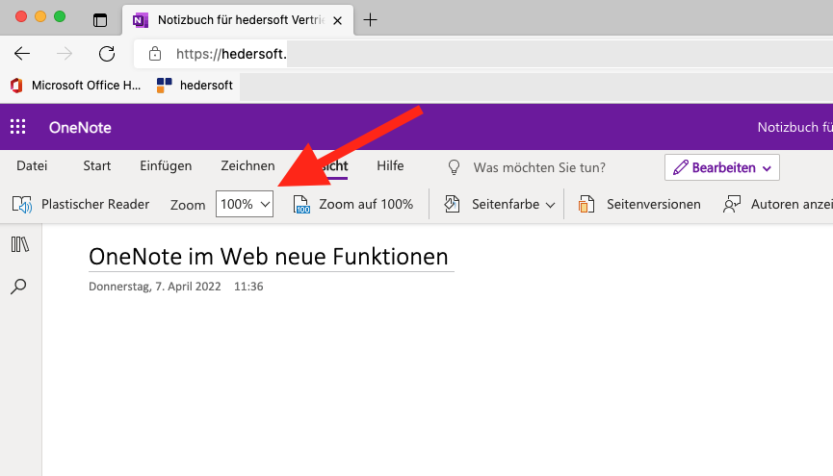Reload the page with refresh icon
The width and height of the screenshot is (833, 476).
pos(107,54)
